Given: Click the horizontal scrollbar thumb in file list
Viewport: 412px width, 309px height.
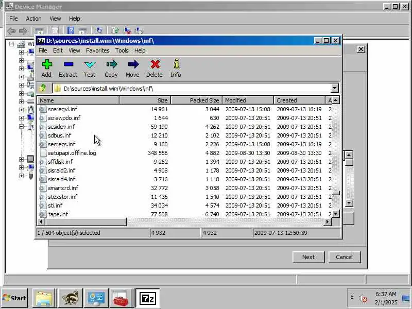Looking at the screenshot, I should tap(85, 222).
